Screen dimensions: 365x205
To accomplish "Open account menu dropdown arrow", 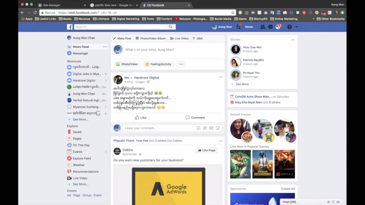I will (296, 27).
